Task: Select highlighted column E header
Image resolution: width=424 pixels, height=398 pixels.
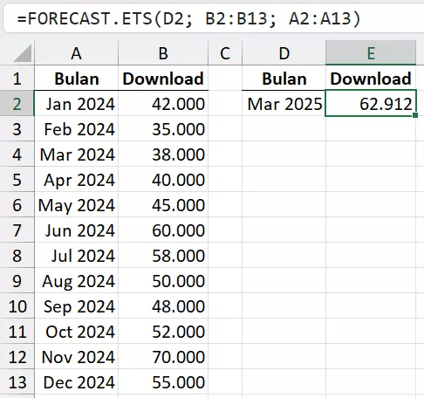Action: [371, 53]
